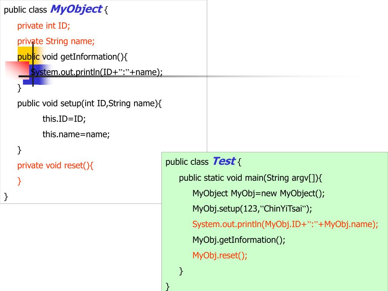Select the 'this.name=name;' assignment line

[76, 134]
